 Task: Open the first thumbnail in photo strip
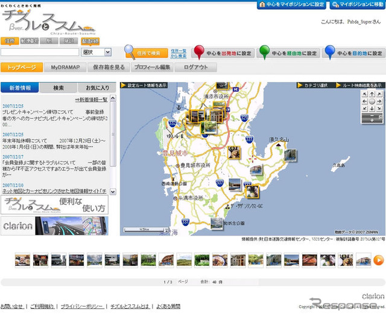coord(22,260)
